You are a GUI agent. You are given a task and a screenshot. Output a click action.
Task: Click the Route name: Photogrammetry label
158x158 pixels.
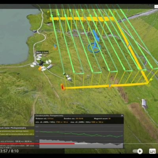13,128
